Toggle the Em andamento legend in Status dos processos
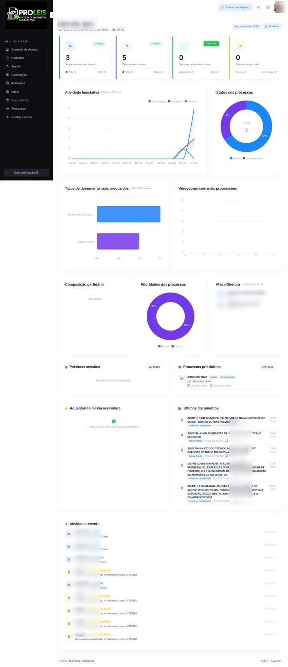The image size is (288, 667). 252,158
